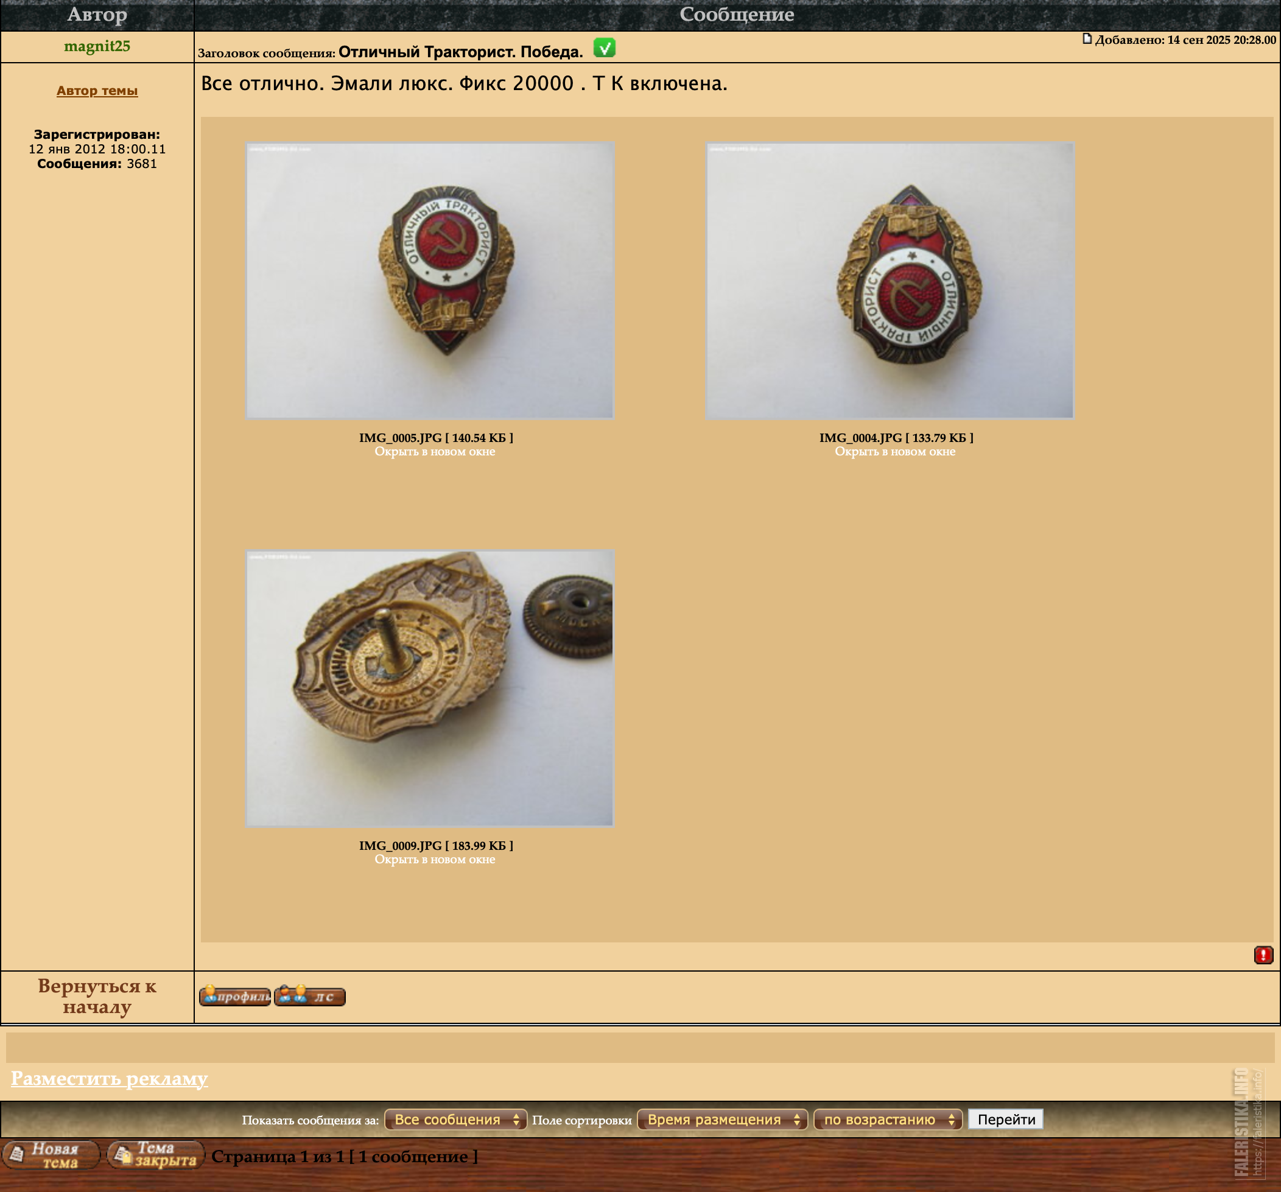Open the IMG_0005.JPG badge front thumbnail
The width and height of the screenshot is (1281, 1192).
429,280
